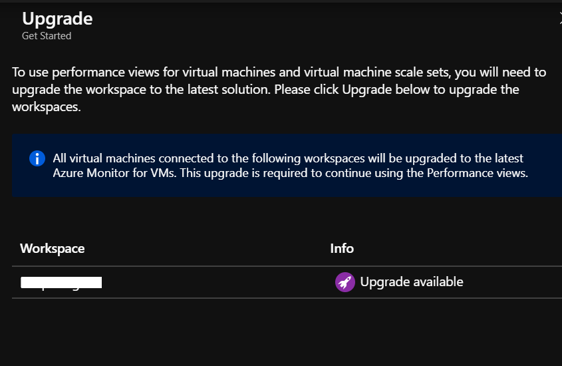Click the 'All virtual machines connected' banner line
The height and width of the screenshot is (366, 562).
(133, 158)
